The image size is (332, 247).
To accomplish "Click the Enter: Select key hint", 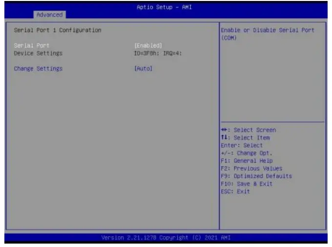I will (x=242, y=145).
